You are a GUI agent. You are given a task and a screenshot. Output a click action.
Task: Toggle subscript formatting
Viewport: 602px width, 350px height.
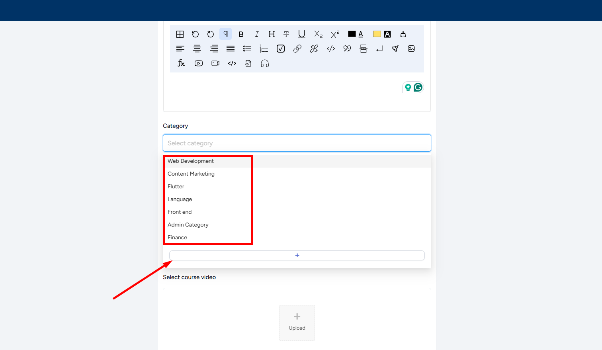tap(318, 34)
